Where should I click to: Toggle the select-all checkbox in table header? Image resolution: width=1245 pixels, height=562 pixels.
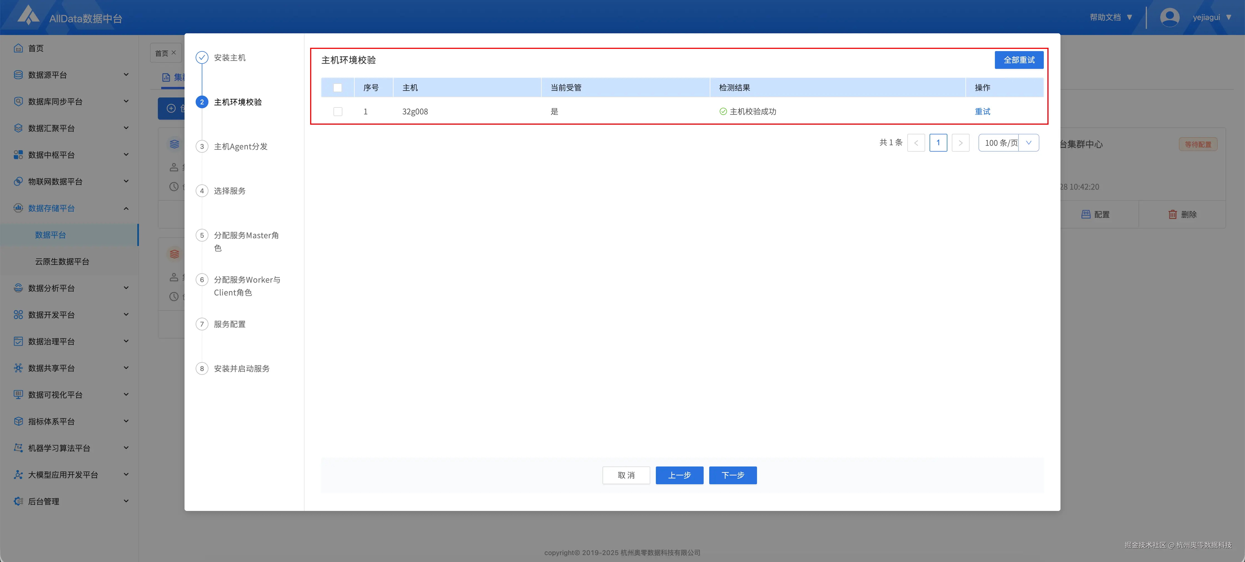click(337, 88)
